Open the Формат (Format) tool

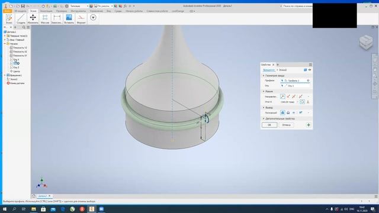[81, 18]
